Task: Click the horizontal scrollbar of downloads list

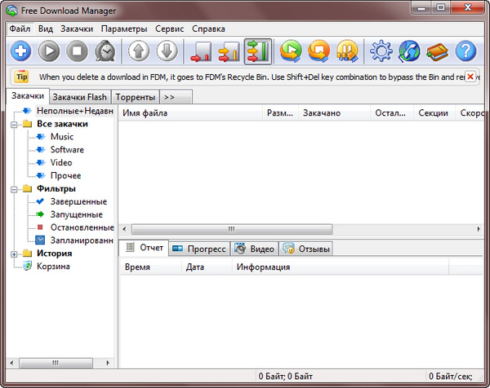Action: click(x=231, y=229)
